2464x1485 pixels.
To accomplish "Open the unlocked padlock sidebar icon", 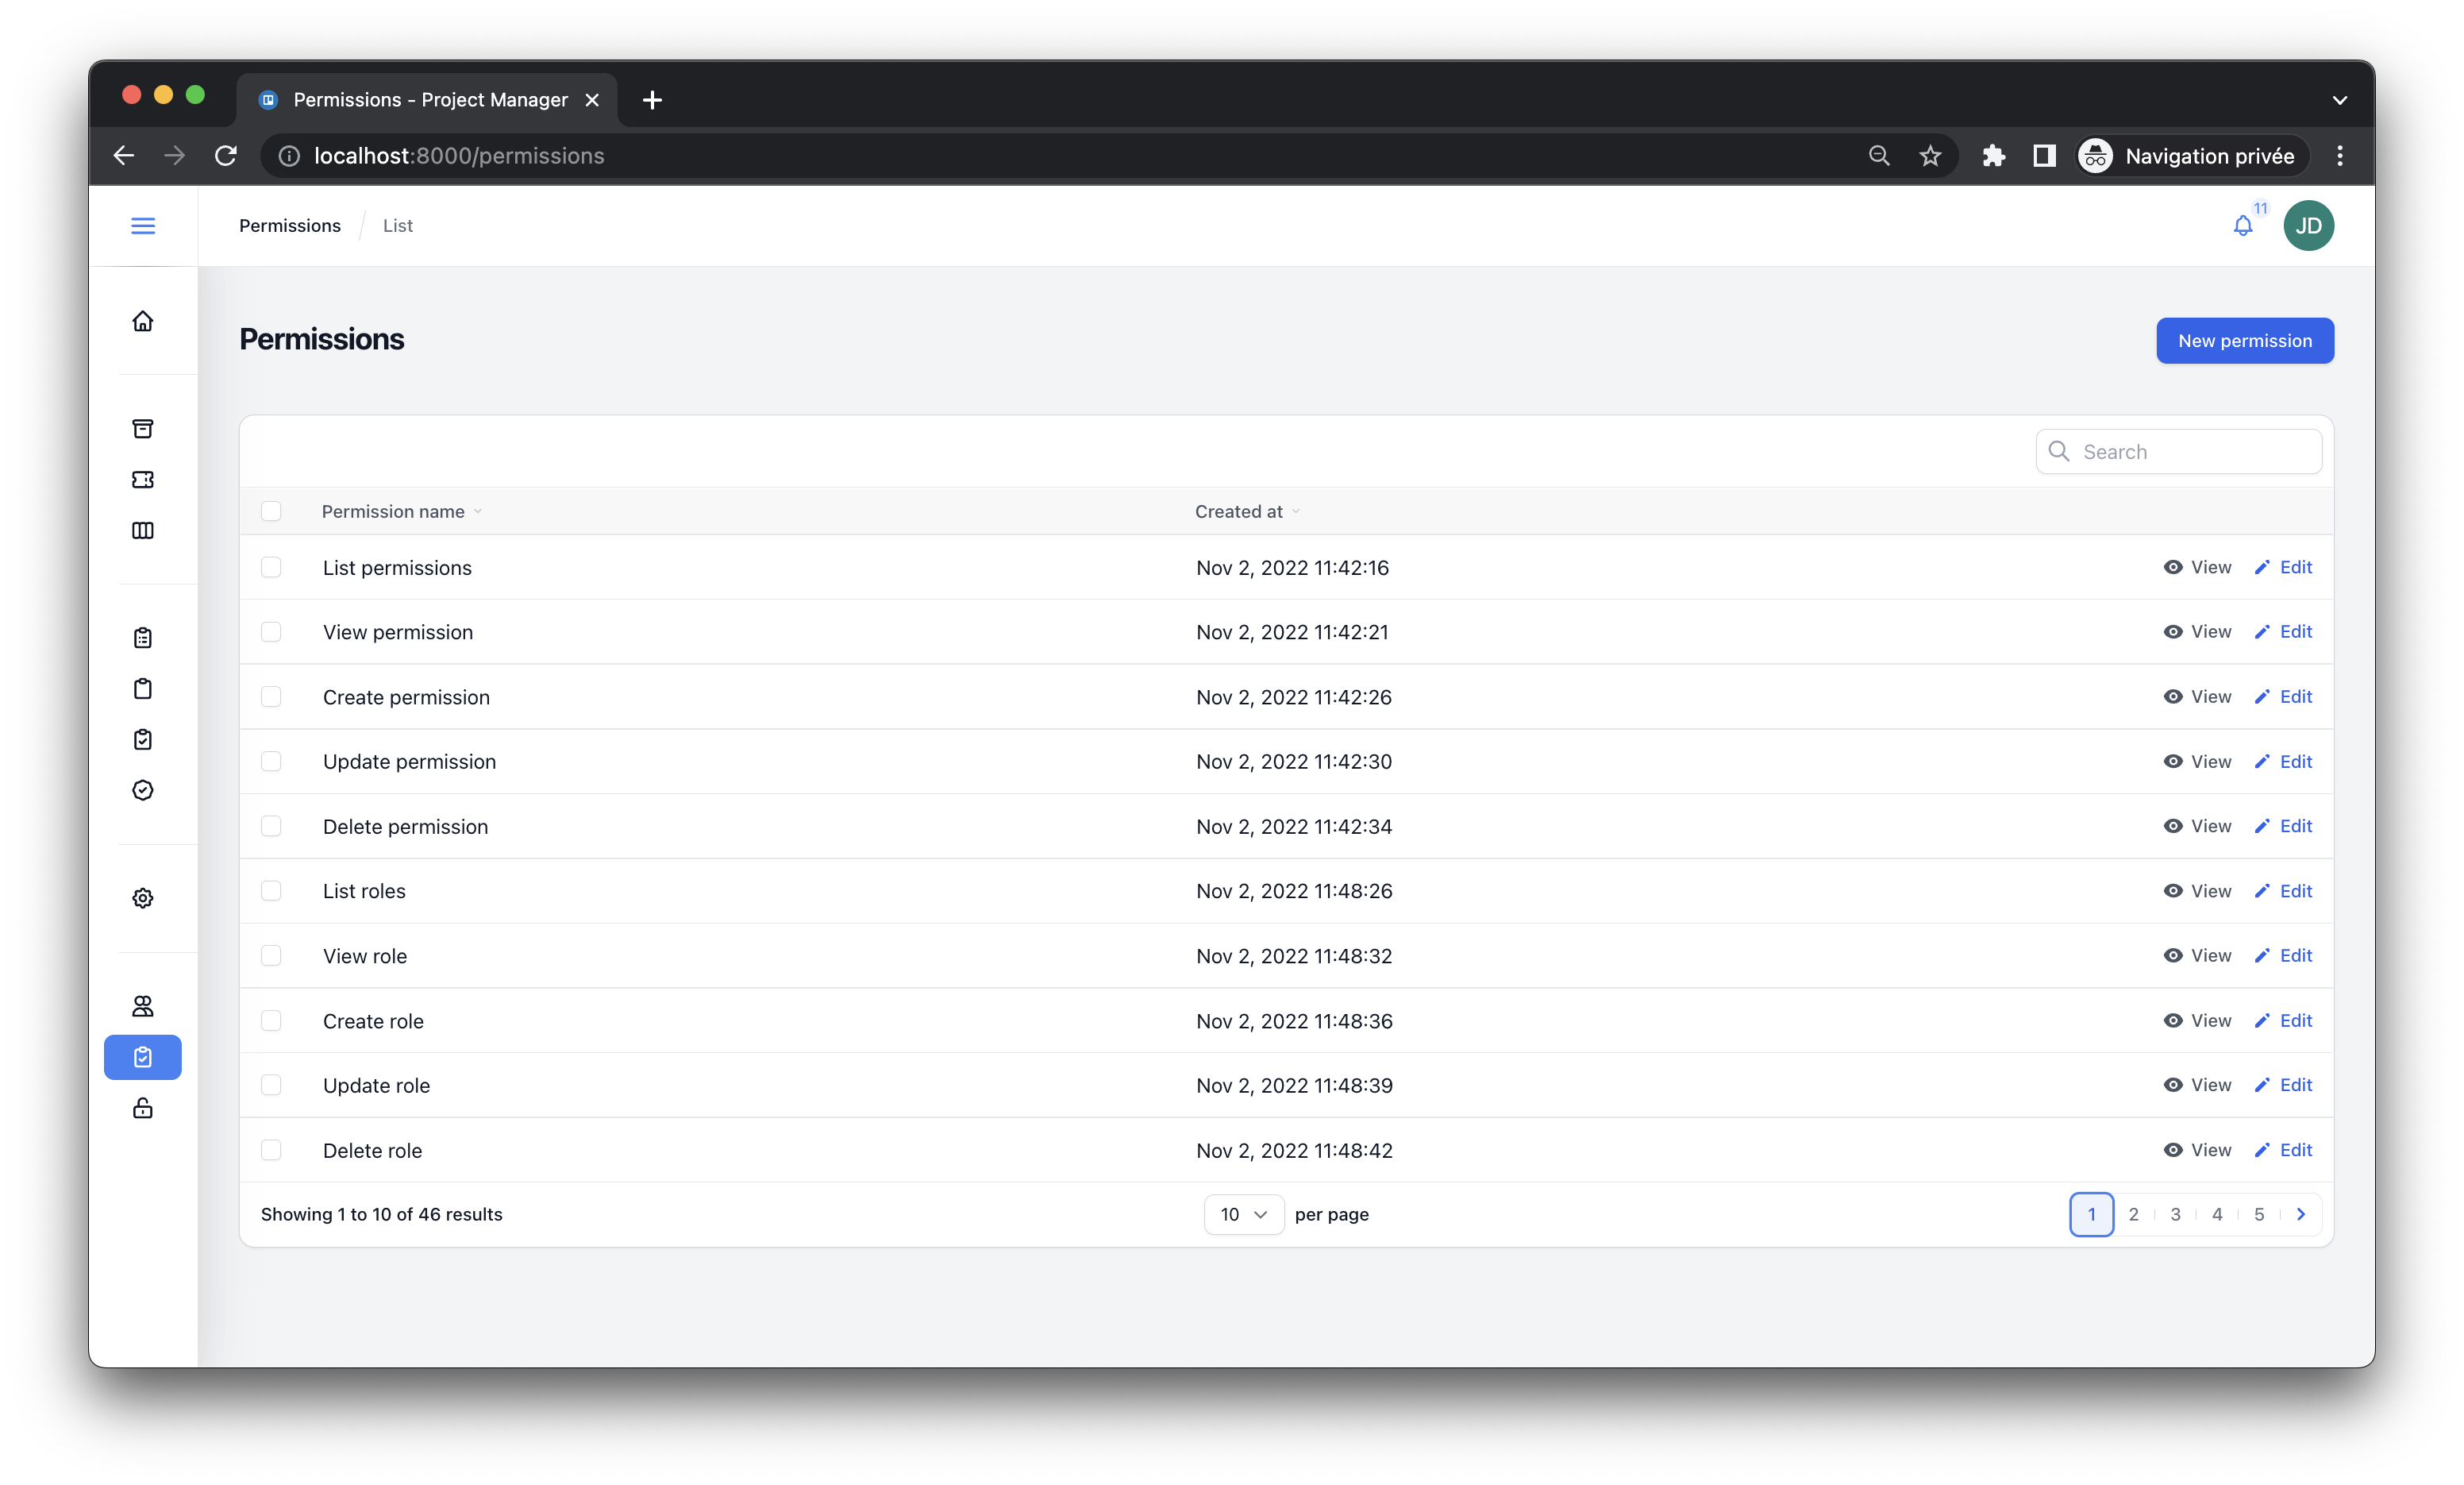I will (x=143, y=1108).
